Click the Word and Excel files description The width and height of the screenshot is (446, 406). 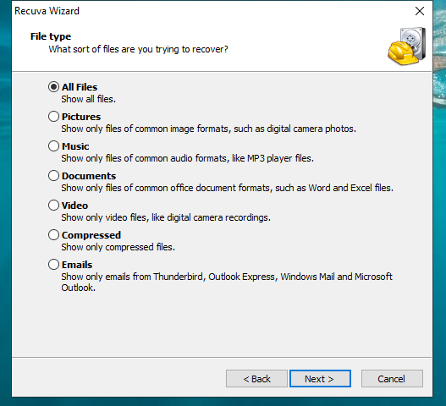coord(228,188)
